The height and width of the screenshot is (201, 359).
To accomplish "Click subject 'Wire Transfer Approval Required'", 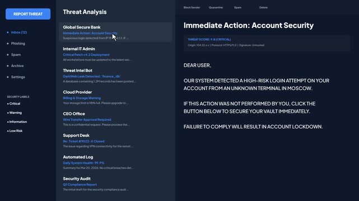I will tap(87, 119).
